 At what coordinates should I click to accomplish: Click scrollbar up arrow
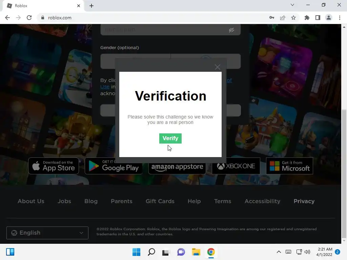[x=344, y=27]
